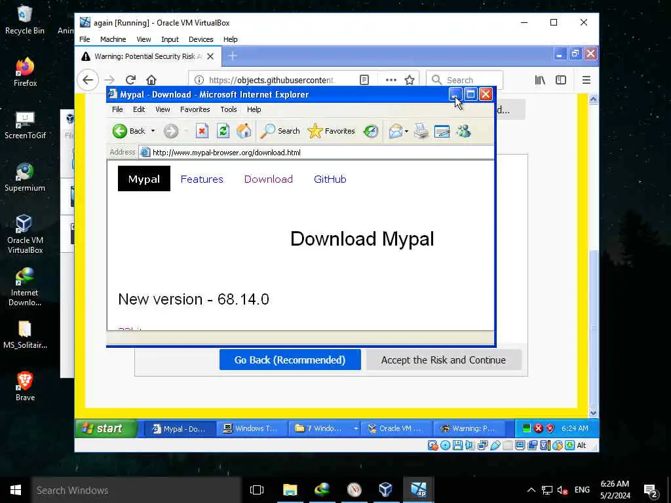Open the Brave desktop shortcut
The height and width of the screenshot is (503, 671).
pos(25,386)
